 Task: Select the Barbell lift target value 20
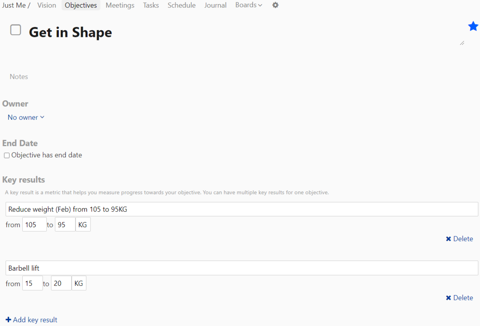click(x=61, y=283)
